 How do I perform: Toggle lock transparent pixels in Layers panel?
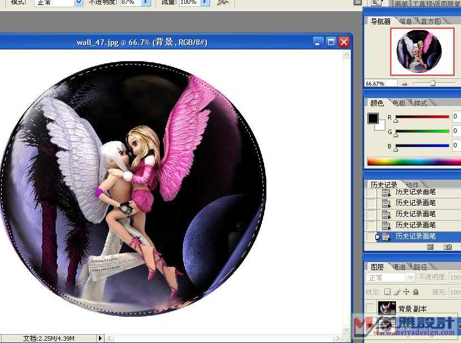pos(388,292)
